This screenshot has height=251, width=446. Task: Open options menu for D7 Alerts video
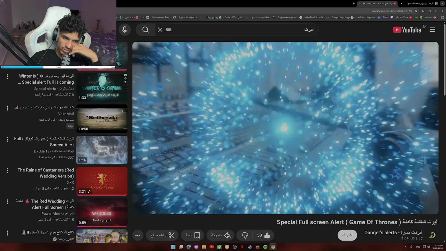coord(7,139)
